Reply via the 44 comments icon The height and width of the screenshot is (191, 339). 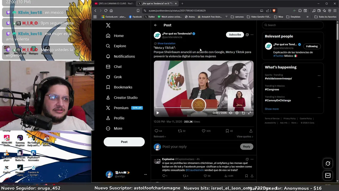[x=158, y=131]
